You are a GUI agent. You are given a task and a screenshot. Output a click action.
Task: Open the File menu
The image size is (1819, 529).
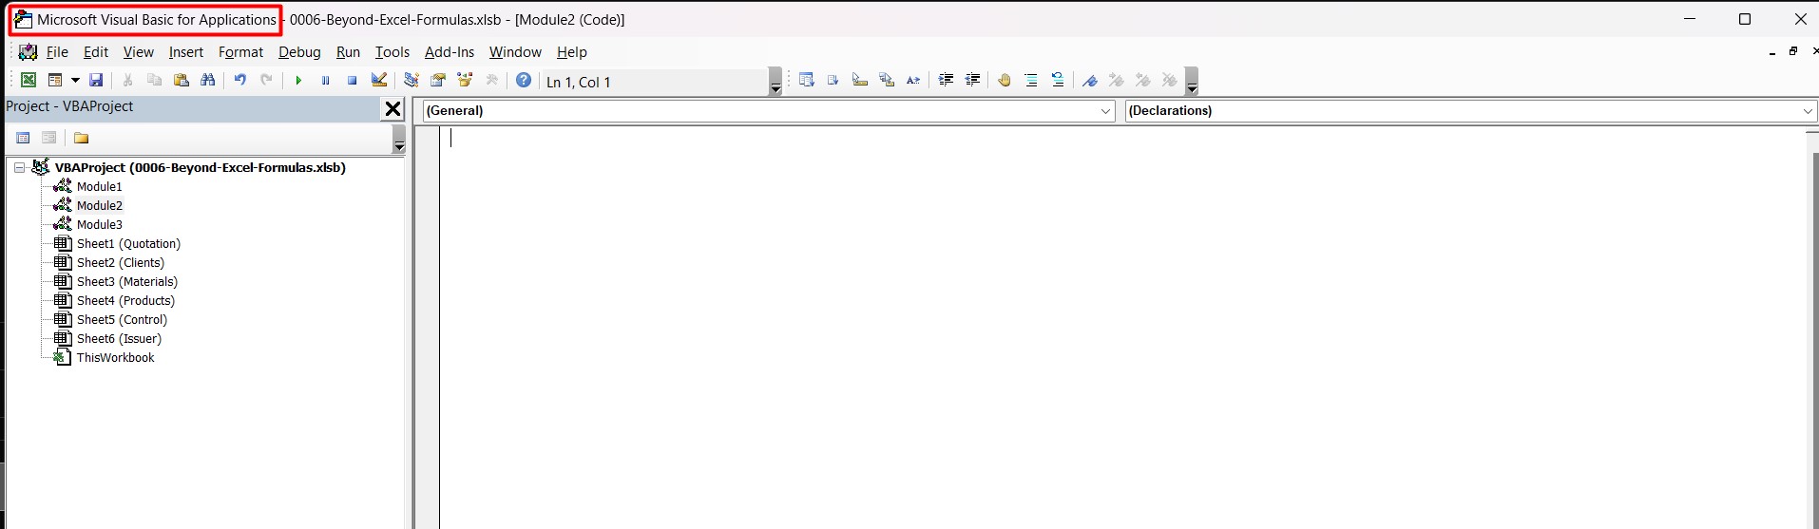click(x=57, y=52)
